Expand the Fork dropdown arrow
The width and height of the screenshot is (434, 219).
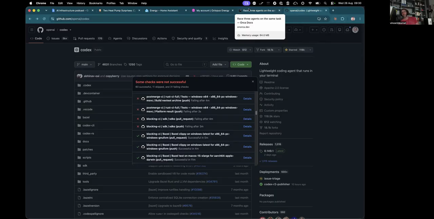click(279, 50)
